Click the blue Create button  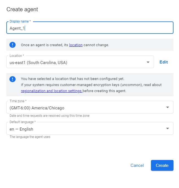[162, 165]
